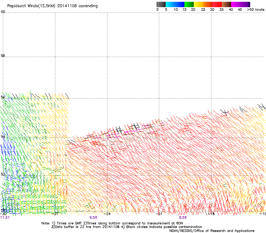Click the gray 0-5 knots color swatch
The width and height of the screenshot is (266, 233).
coord(161,4)
